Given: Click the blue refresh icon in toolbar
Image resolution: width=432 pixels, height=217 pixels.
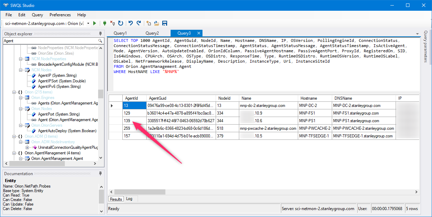Looking at the screenshot, I should pos(121,23).
